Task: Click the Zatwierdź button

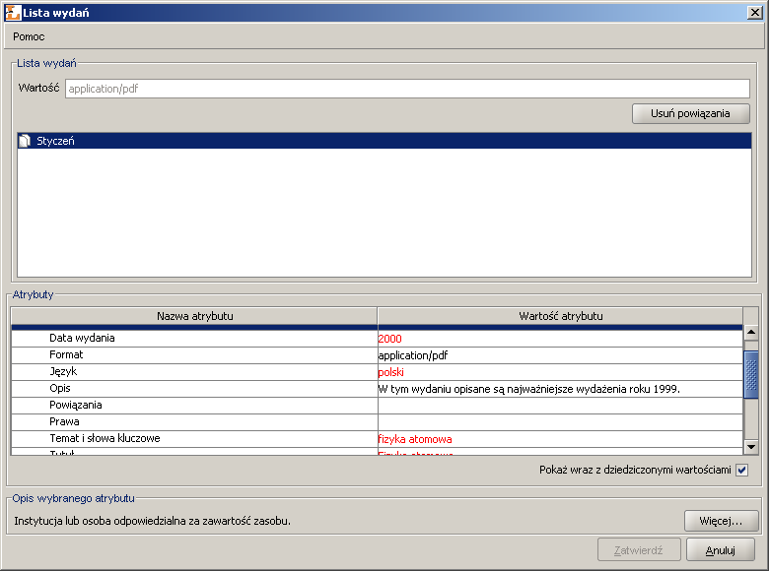Action: (639, 550)
